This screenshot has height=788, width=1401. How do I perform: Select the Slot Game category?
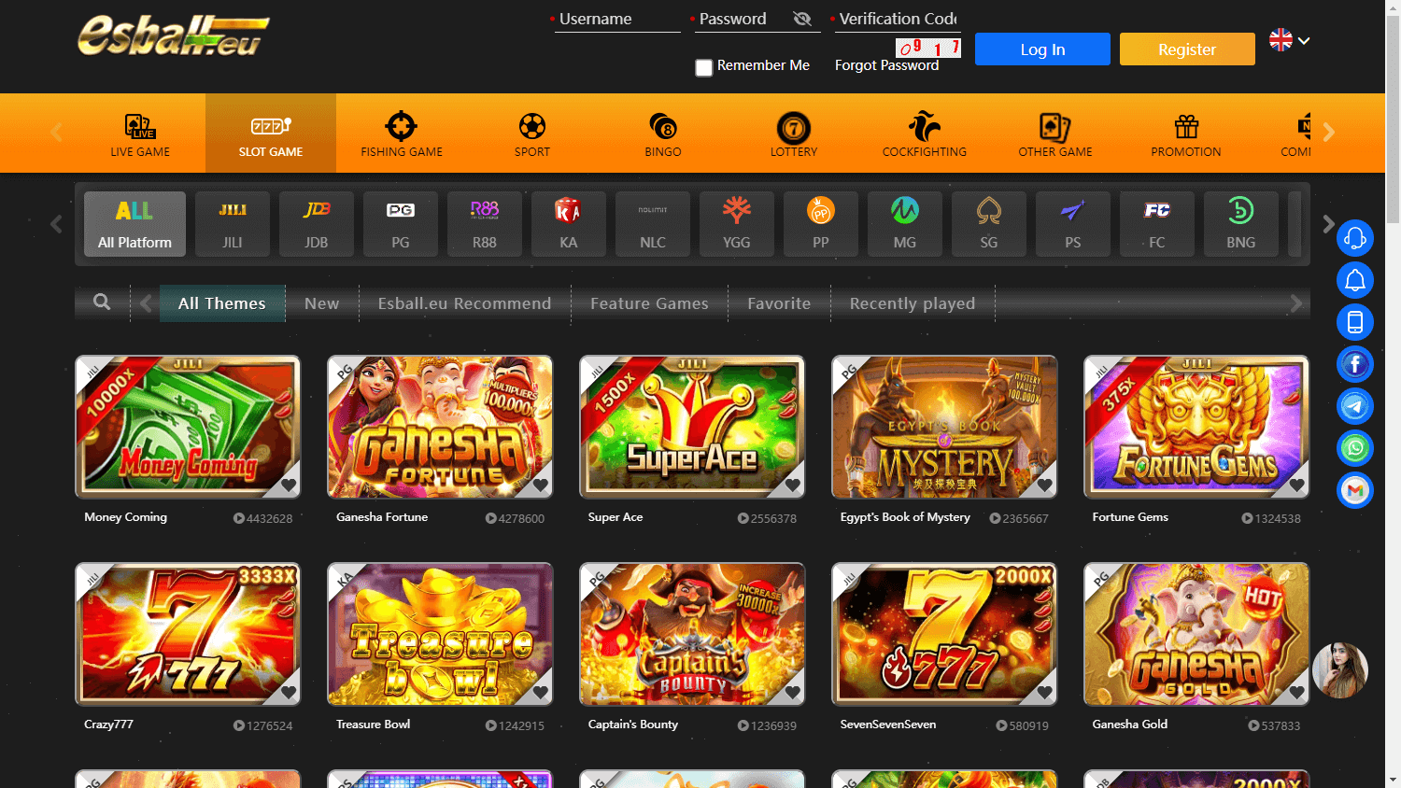(x=271, y=134)
